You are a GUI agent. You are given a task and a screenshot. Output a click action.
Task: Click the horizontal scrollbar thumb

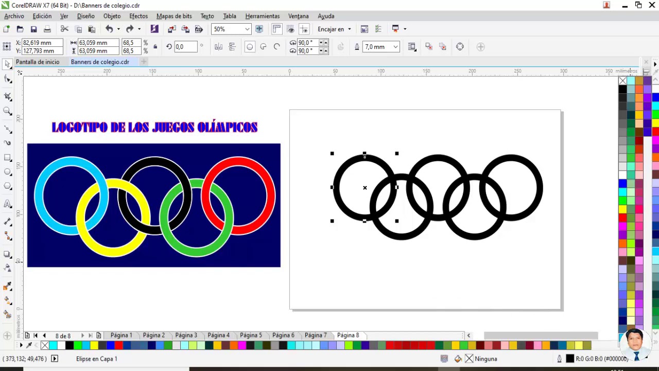541,335
